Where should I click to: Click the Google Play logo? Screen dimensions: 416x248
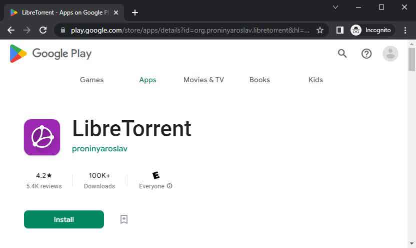tap(50, 54)
